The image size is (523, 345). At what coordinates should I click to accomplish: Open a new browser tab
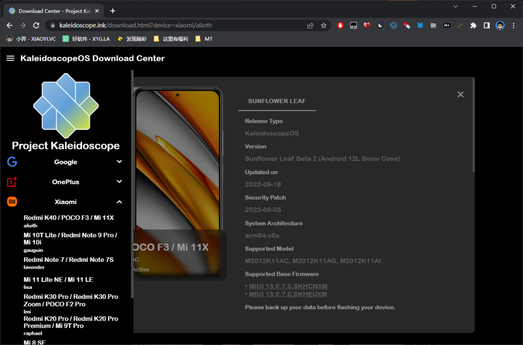[113, 11]
